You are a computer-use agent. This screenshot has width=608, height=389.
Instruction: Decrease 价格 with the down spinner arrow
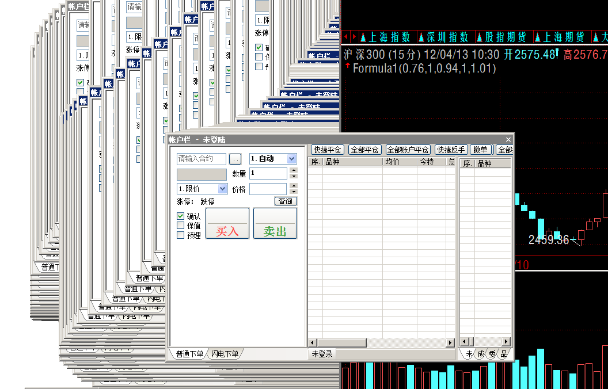click(x=294, y=192)
